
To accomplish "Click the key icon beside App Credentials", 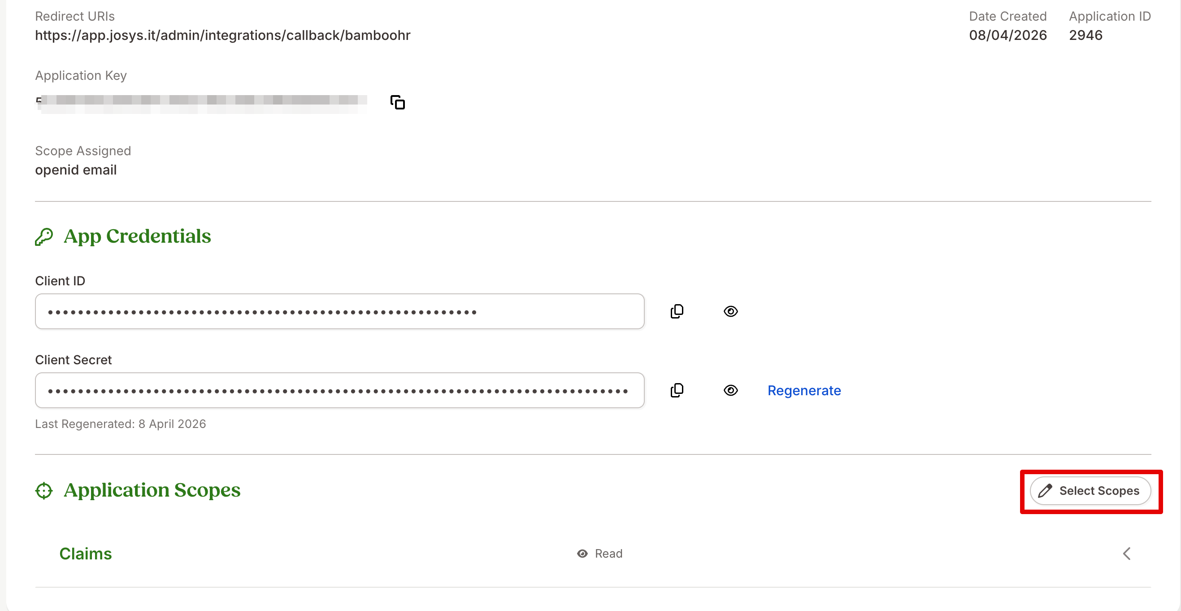I will (44, 237).
